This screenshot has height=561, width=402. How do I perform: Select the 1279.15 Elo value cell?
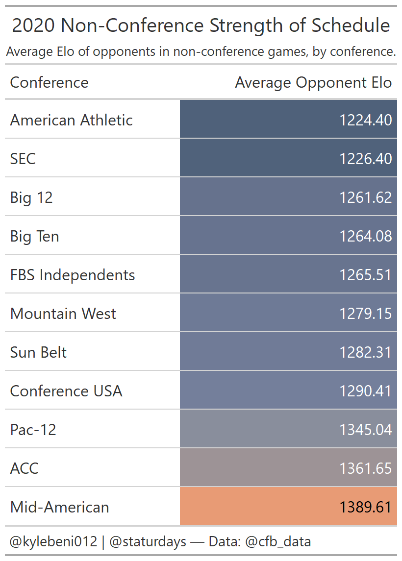[x=288, y=313]
